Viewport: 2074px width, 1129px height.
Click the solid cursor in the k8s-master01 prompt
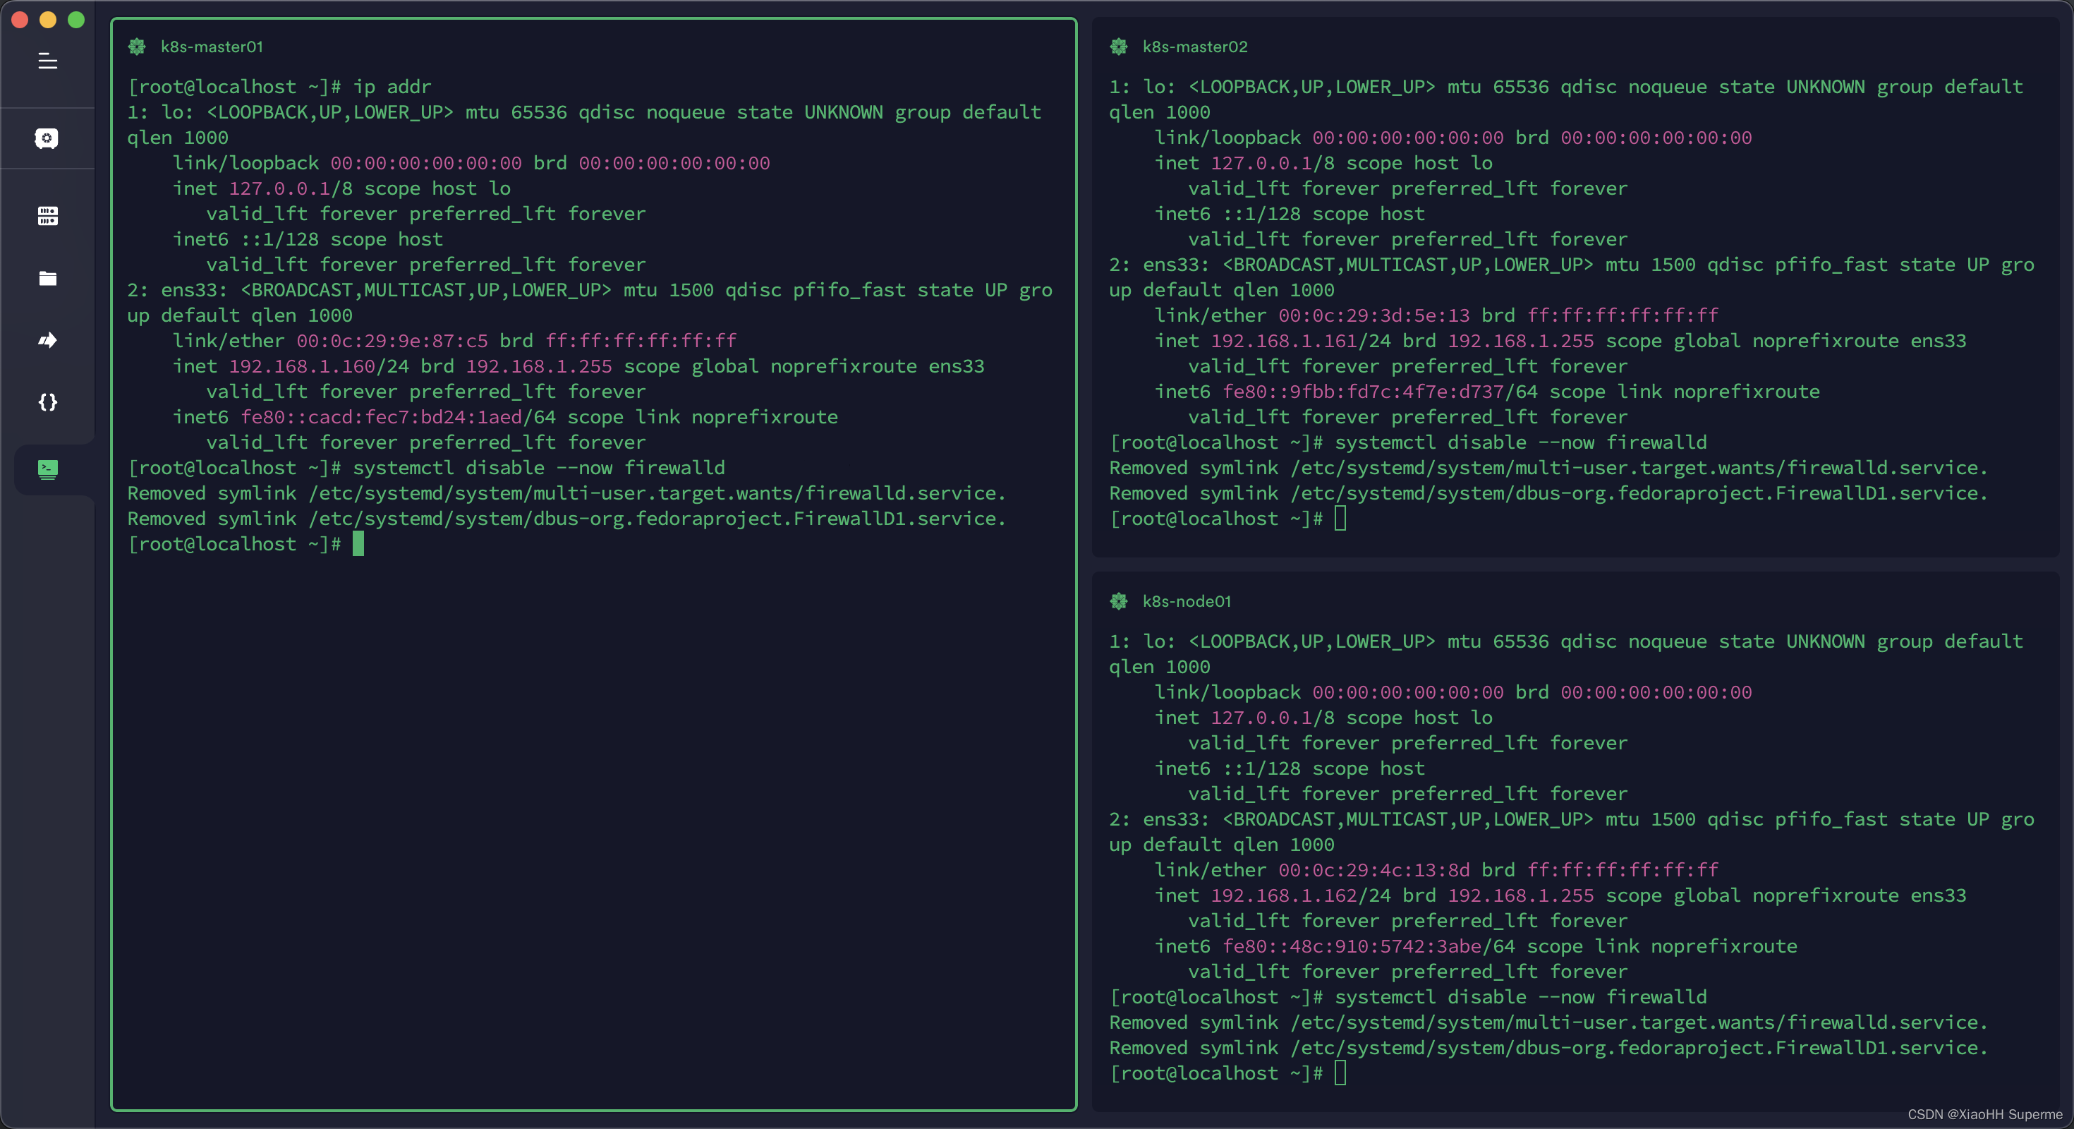[358, 543]
